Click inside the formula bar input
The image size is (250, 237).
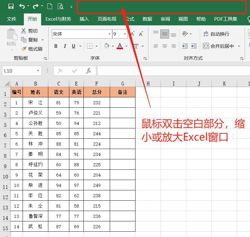pyautogui.click(x=173, y=71)
